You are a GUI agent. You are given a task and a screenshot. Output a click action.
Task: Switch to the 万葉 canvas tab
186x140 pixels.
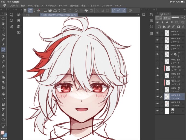[x=59, y=15]
